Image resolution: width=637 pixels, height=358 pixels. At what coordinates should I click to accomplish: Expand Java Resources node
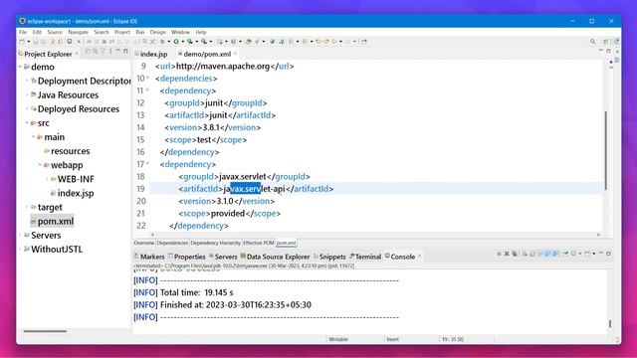[27, 94]
